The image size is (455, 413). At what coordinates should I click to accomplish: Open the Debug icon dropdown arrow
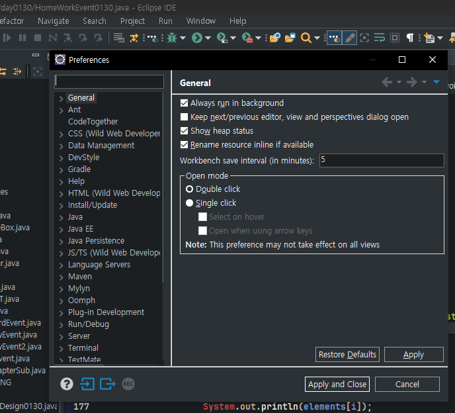[x=183, y=38]
